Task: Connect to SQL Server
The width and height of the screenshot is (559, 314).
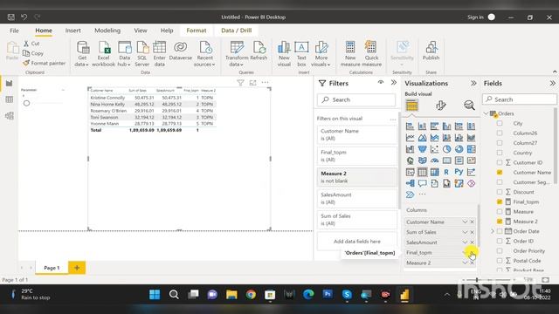Action: [141, 54]
